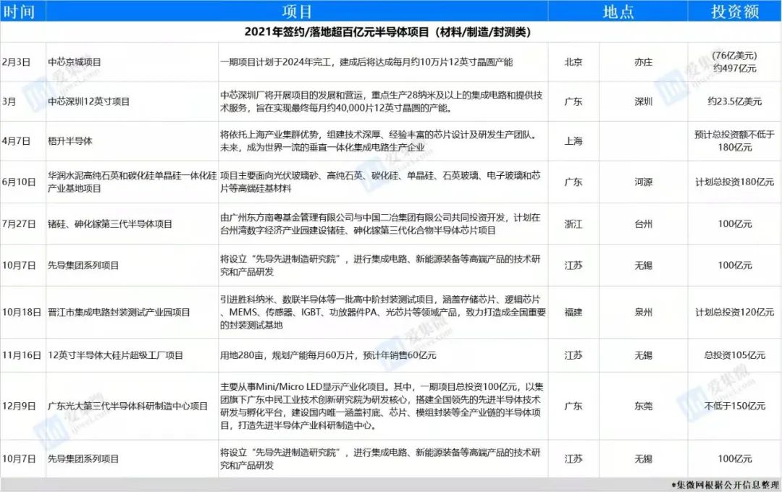The width and height of the screenshot is (782, 492).
Task: Click the project 晋江市集成电路封装测试产业园项目
Action: [x=119, y=312]
